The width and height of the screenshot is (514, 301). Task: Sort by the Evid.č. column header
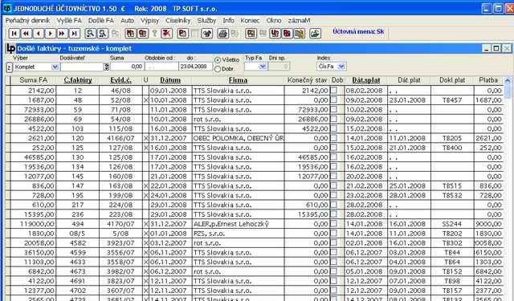pos(120,80)
